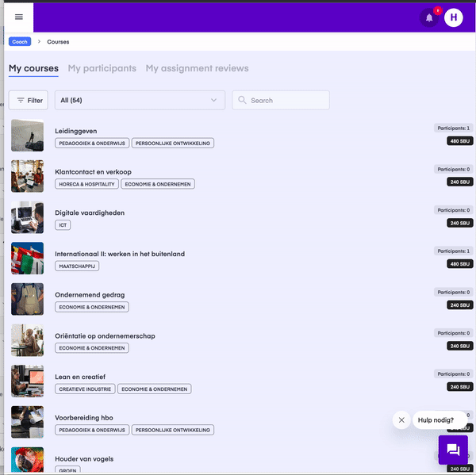Open Internationaal II: werken in het buitenland
This screenshot has width=476, height=475.
click(120, 254)
